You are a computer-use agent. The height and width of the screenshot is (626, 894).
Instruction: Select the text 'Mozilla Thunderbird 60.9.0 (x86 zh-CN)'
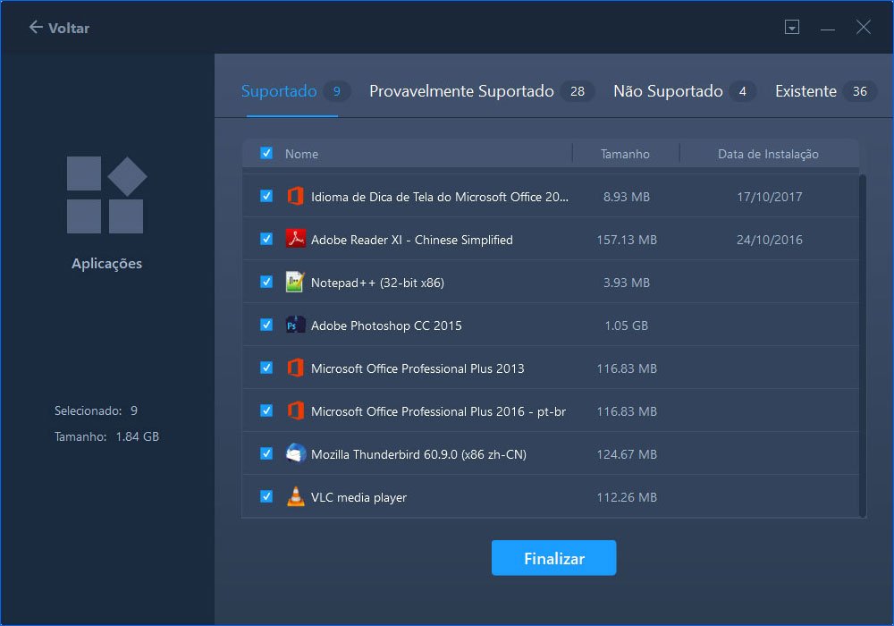click(x=418, y=454)
